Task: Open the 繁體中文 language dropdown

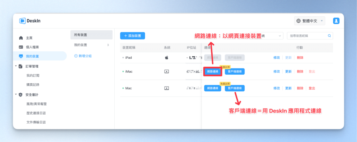Action: pos(310,21)
